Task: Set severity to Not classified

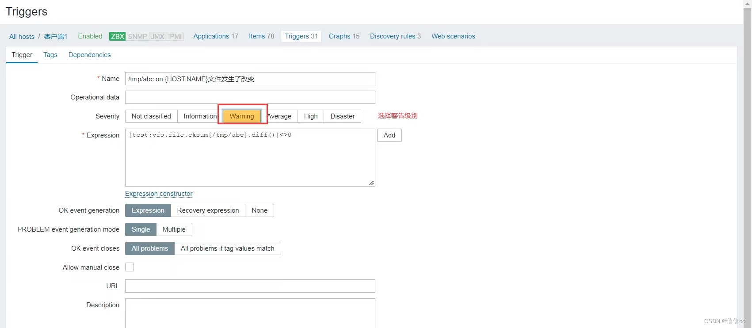Action: pos(151,116)
